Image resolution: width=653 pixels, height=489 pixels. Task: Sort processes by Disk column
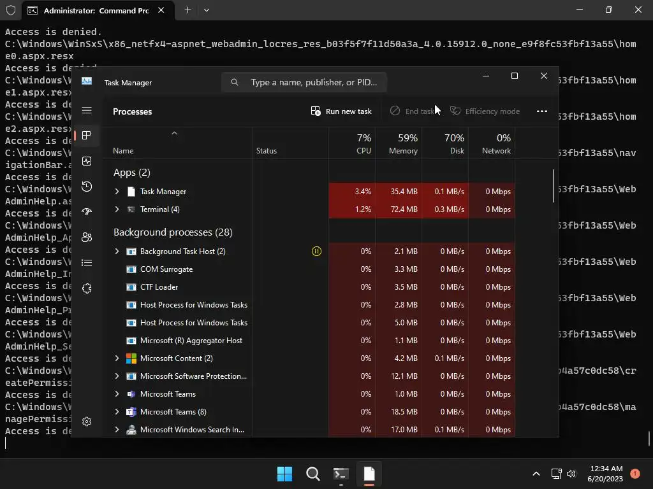tap(445, 143)
